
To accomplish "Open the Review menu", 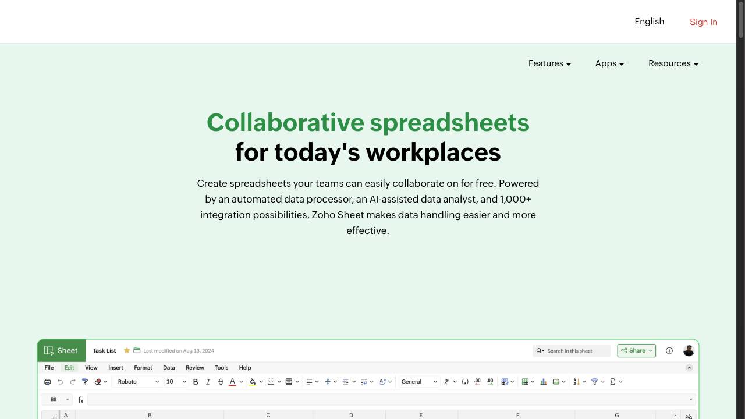I will pos(195,368).
